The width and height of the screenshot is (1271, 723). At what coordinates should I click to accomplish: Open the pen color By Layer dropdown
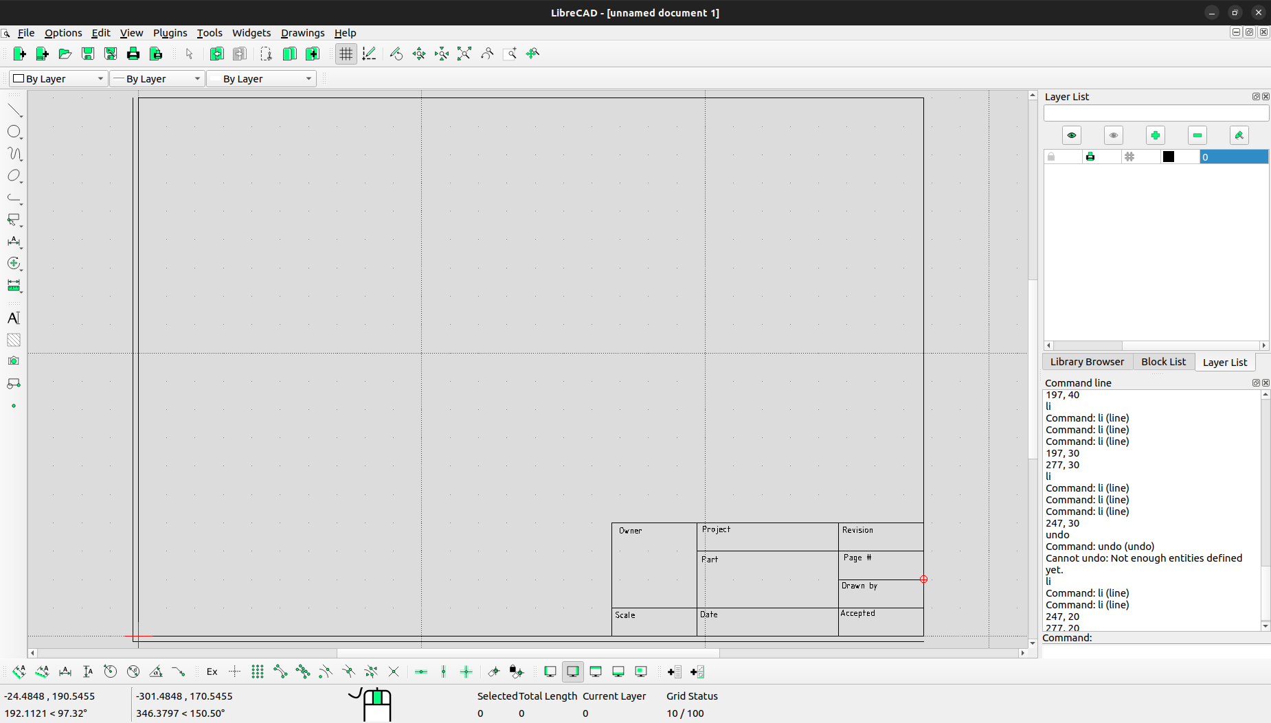point(59,79)
